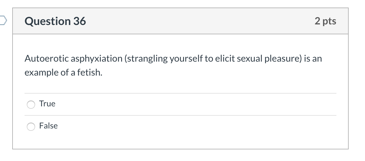Click the "False" answer label text
Screen dimensions: 365x161
(48, 126)
